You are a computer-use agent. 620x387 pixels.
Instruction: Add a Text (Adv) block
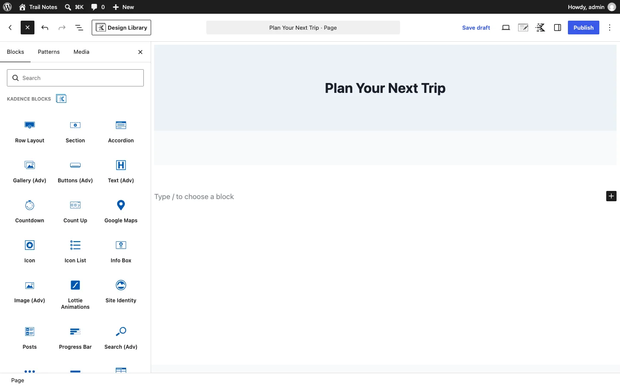[x=121, y=172]
